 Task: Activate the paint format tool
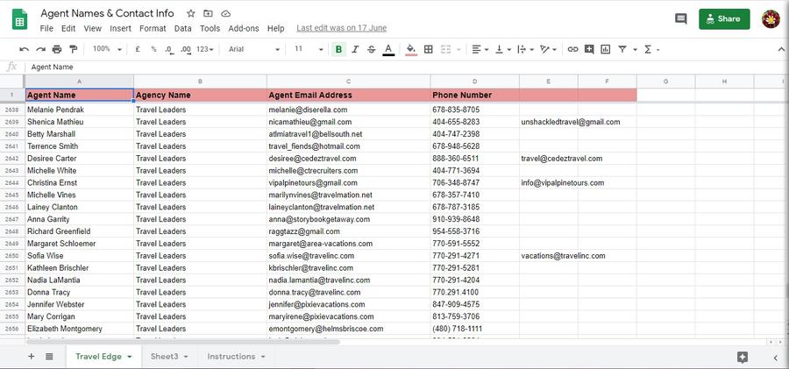[x=74, y=49]
